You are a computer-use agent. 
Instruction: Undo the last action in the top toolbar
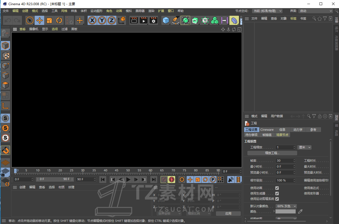[8, 20]
